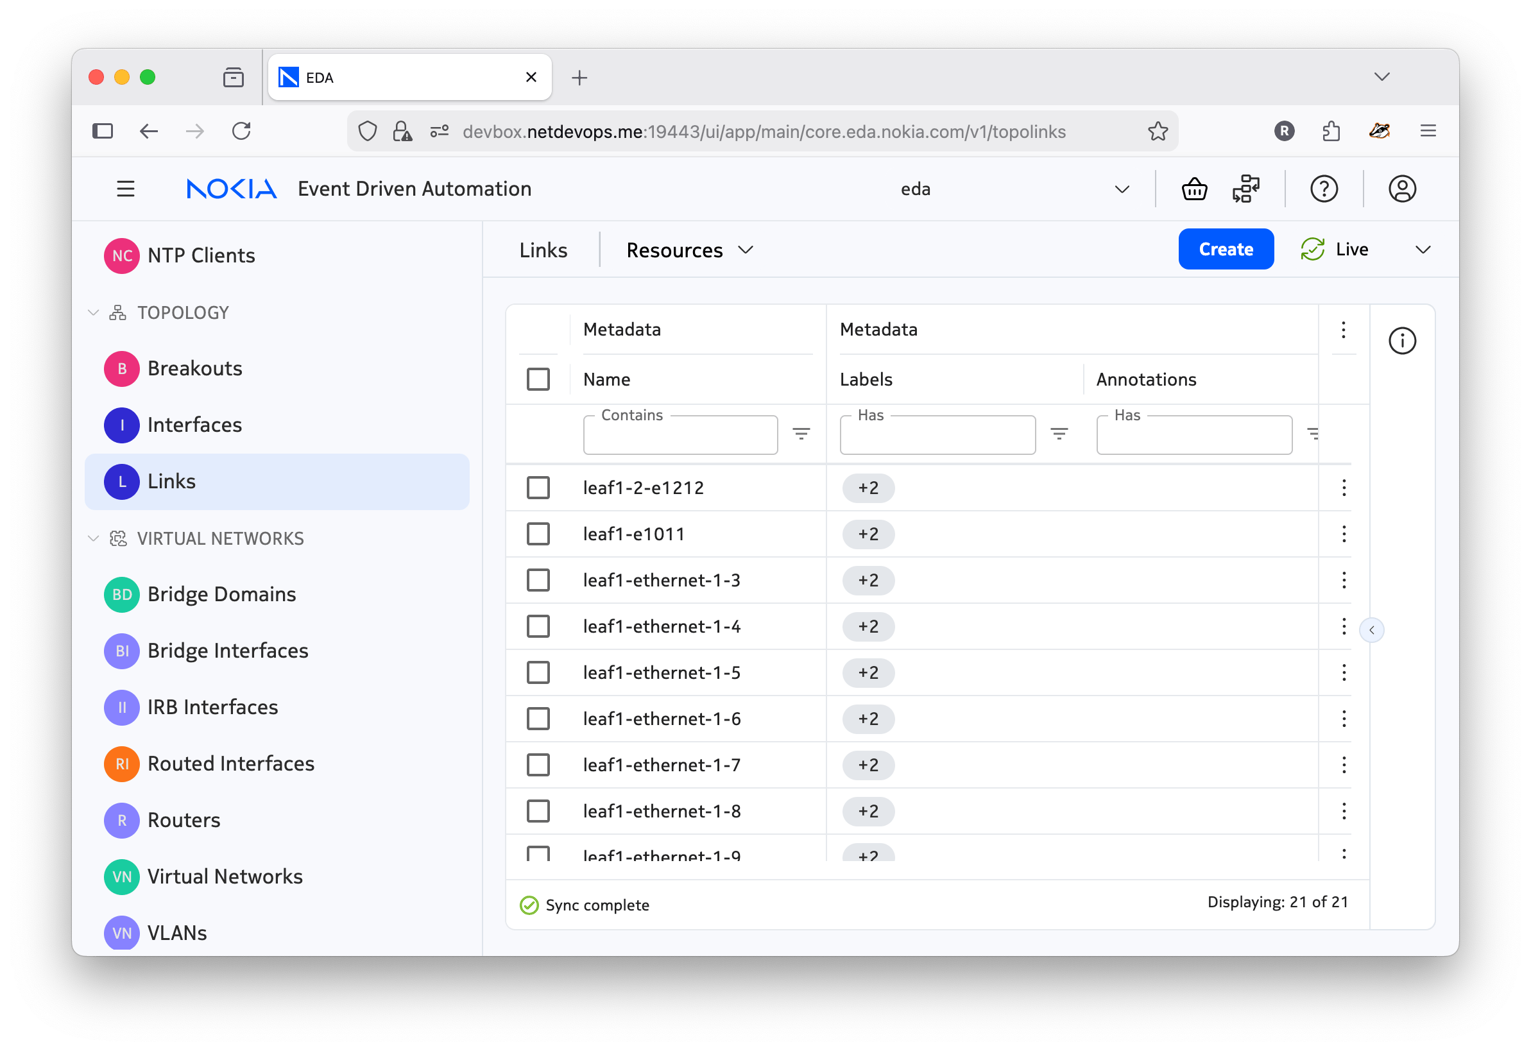Click the Name column filter icon
This screenshot has width=1531, height=1051.
pyautogui.click(x=800, y=434)
